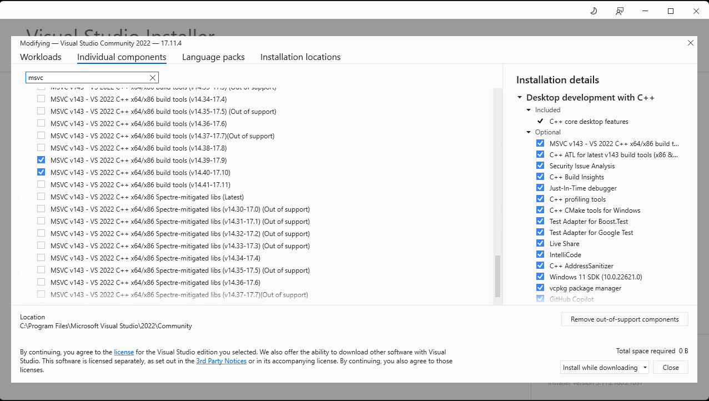709x401 pixels.
Task: Uncheck Test Adapter for Google Test
Action: [x=540, y=232]
